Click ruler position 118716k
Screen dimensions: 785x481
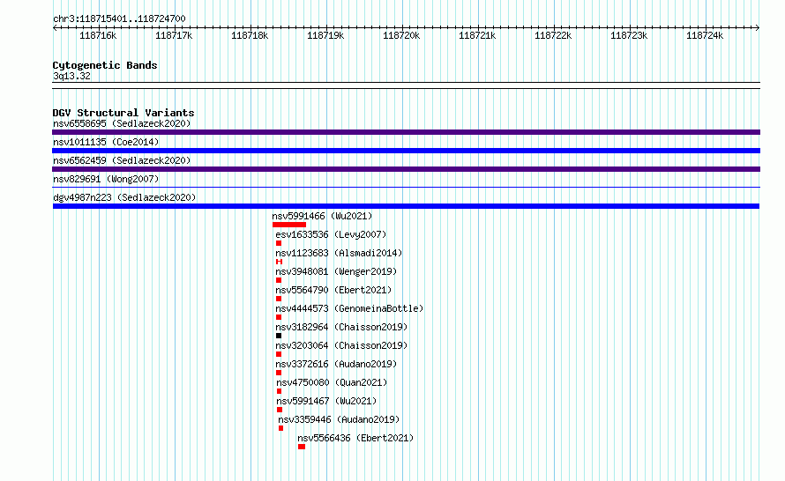coord(98,35)
